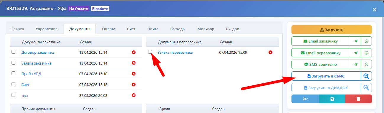Tick the Заявка заказчика checkbox

[x=13, y=63]
